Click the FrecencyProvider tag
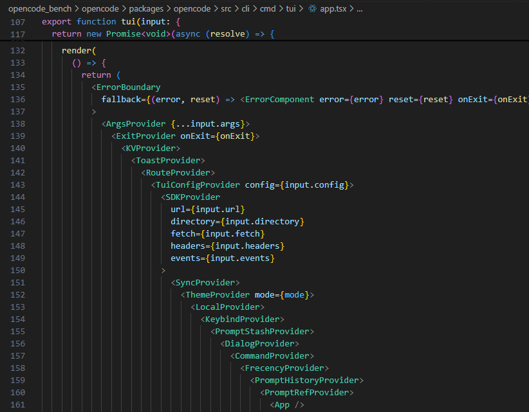 click(284, 368)
